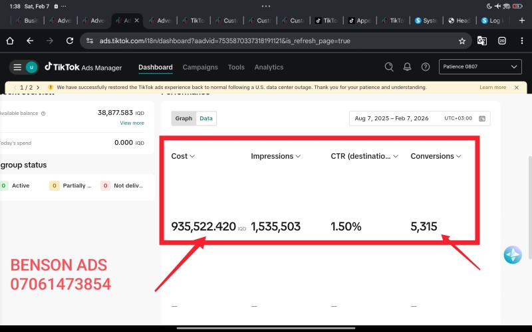Go to next notice with right chevron

point(38,88)
